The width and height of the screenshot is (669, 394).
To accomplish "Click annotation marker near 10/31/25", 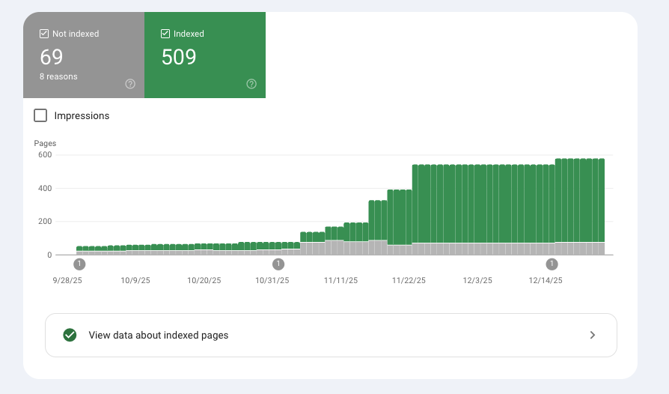I will (278, 264).
